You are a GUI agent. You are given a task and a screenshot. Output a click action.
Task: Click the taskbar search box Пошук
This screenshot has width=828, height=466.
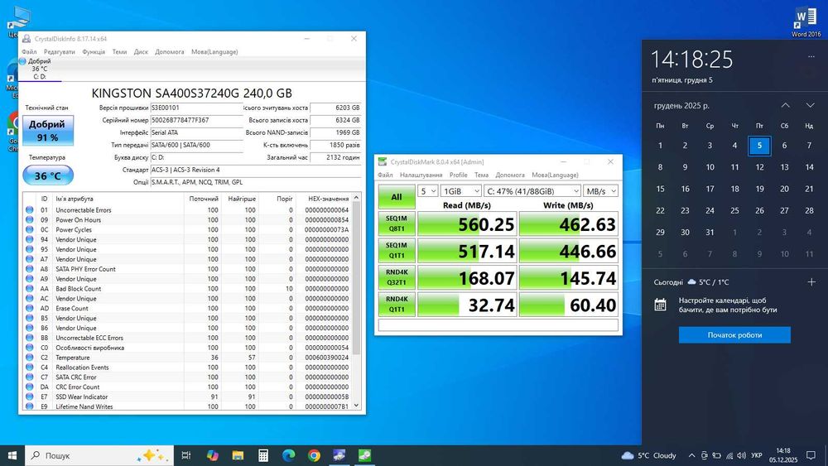tap(99, 455)
